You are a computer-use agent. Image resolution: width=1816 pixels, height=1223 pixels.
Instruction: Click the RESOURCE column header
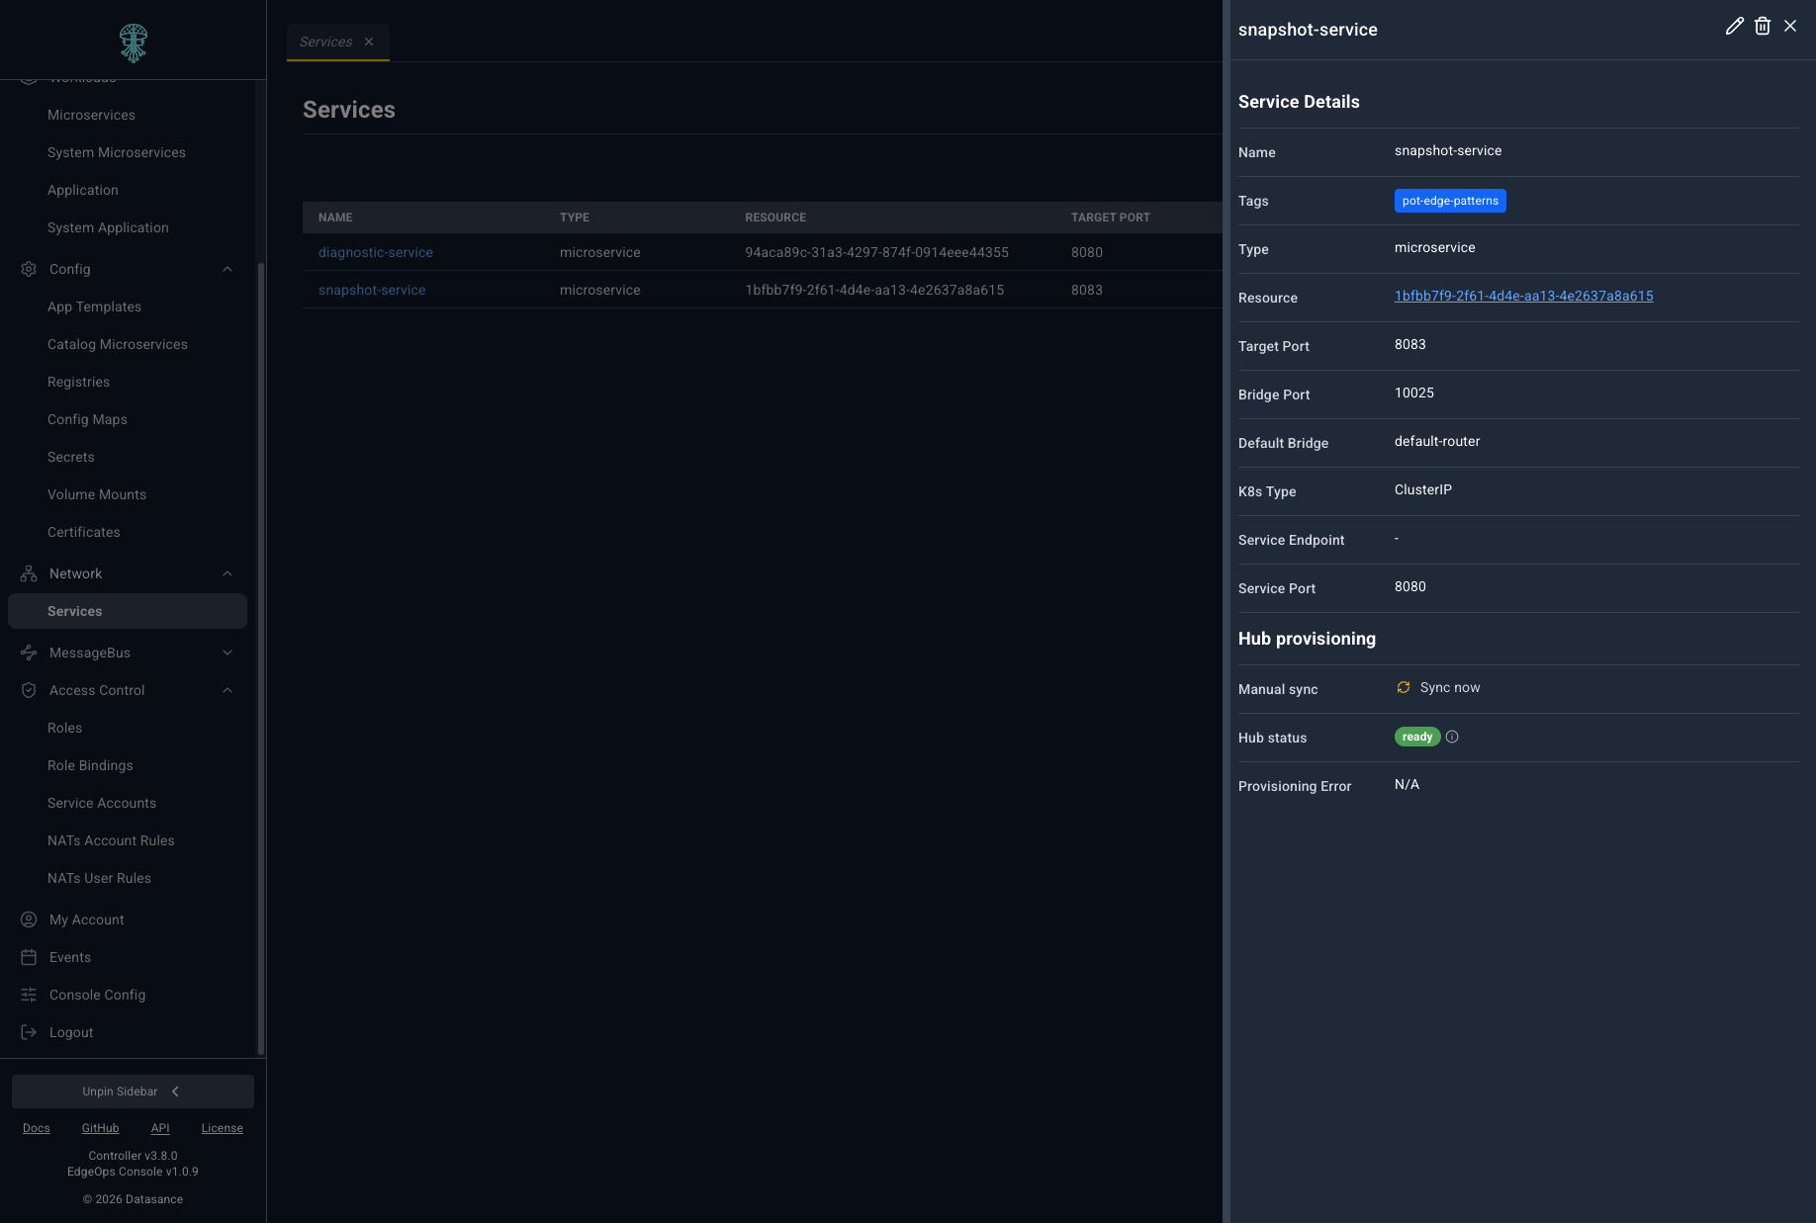point(775,218)
